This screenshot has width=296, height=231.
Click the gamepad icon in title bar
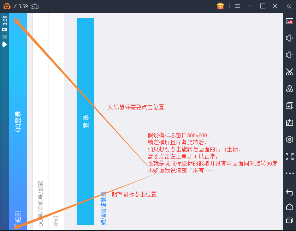pos(35,6)
